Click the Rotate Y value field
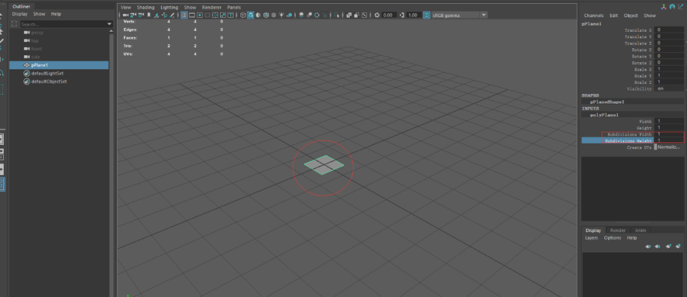This screenshot has height=297, width=687. (669, 56)
